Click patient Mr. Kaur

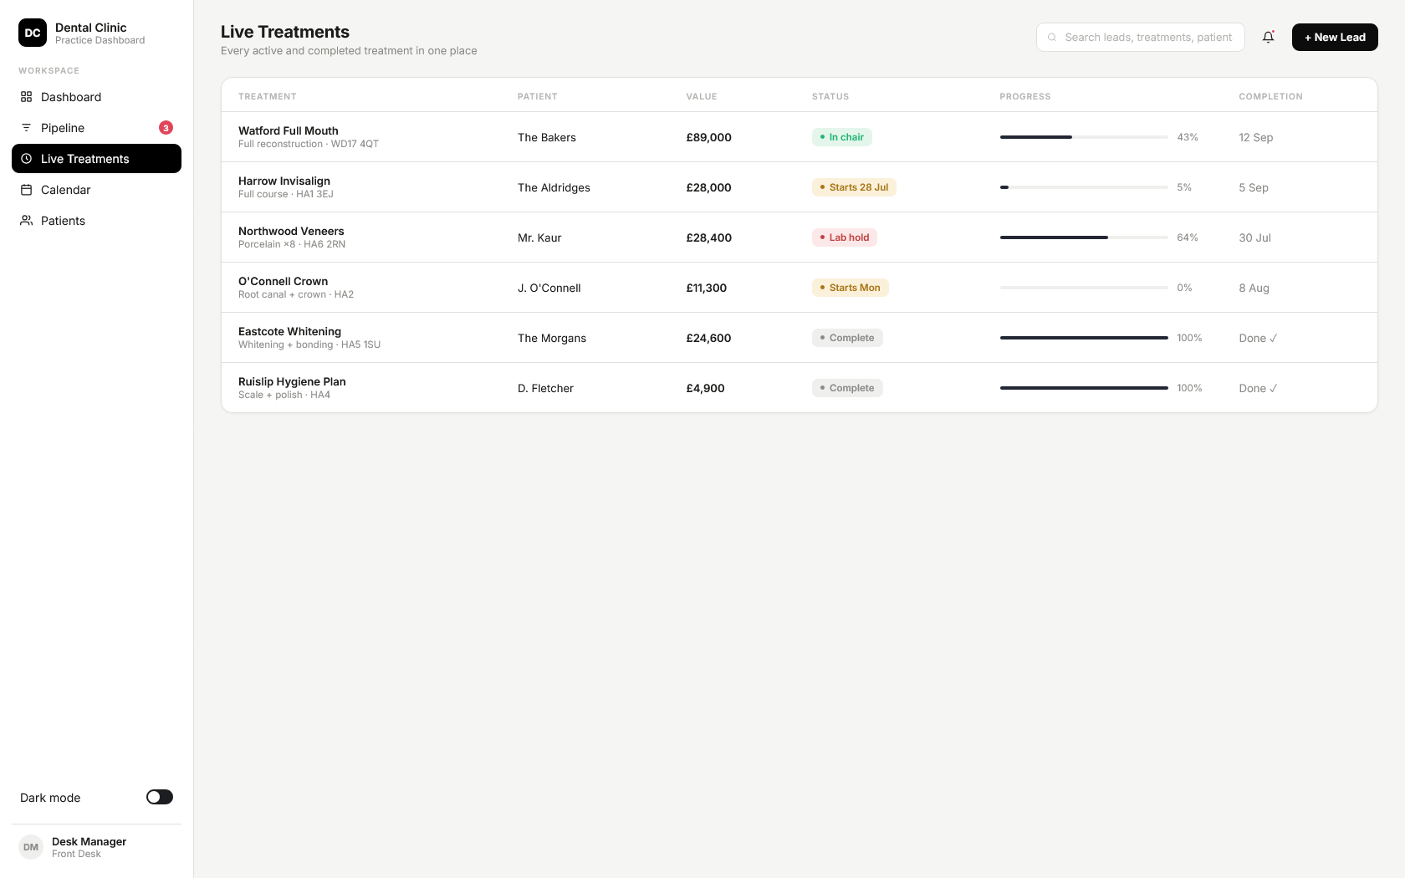click(x=539, y=237)
